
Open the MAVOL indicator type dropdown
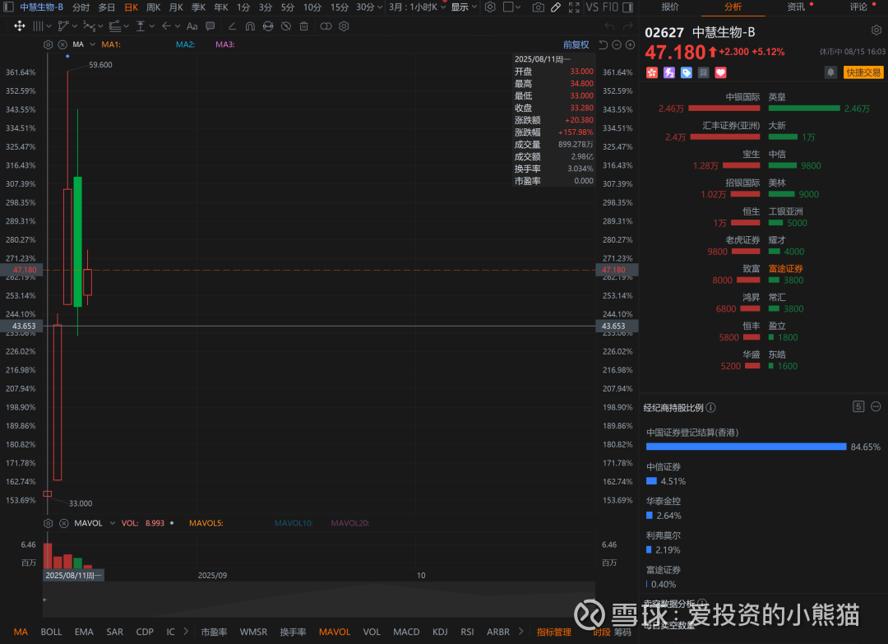point(112,523)
